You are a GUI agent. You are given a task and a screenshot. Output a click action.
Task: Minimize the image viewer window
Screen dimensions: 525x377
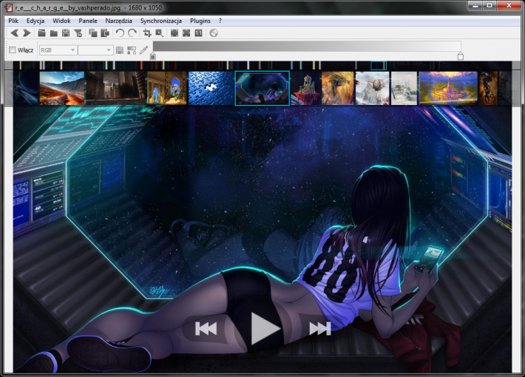pos(475,5)
